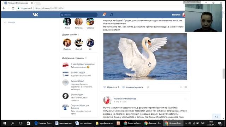This screenshot has width=226, height=127.
Task: Open online friend Любовь avatar
Action: point(67,43)
